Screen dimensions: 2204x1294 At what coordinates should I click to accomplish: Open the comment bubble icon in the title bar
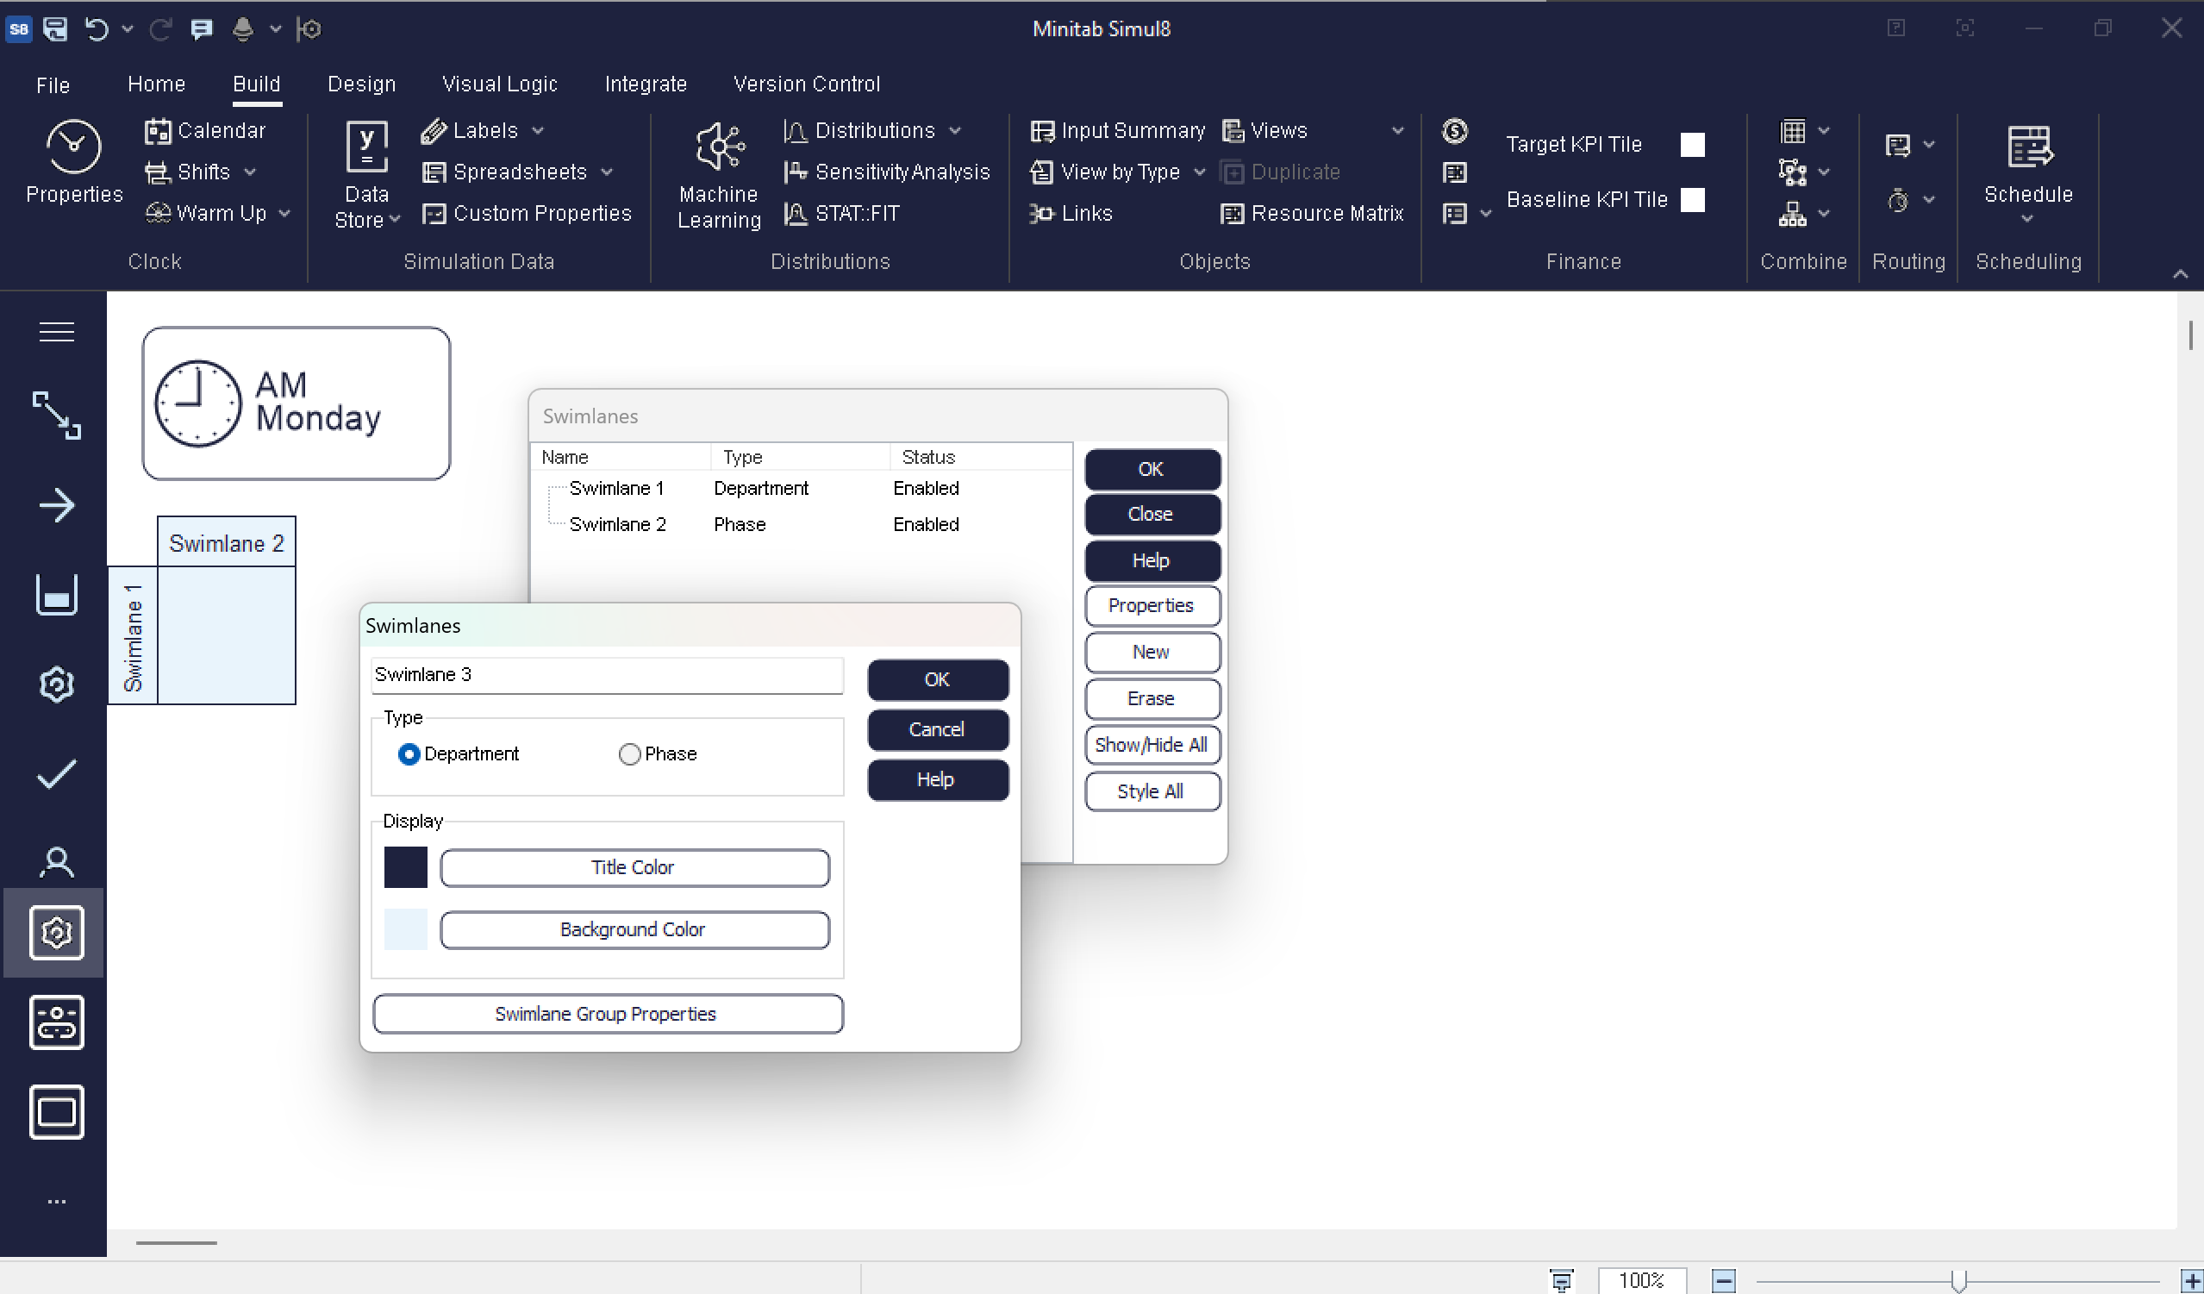point(202,28)
